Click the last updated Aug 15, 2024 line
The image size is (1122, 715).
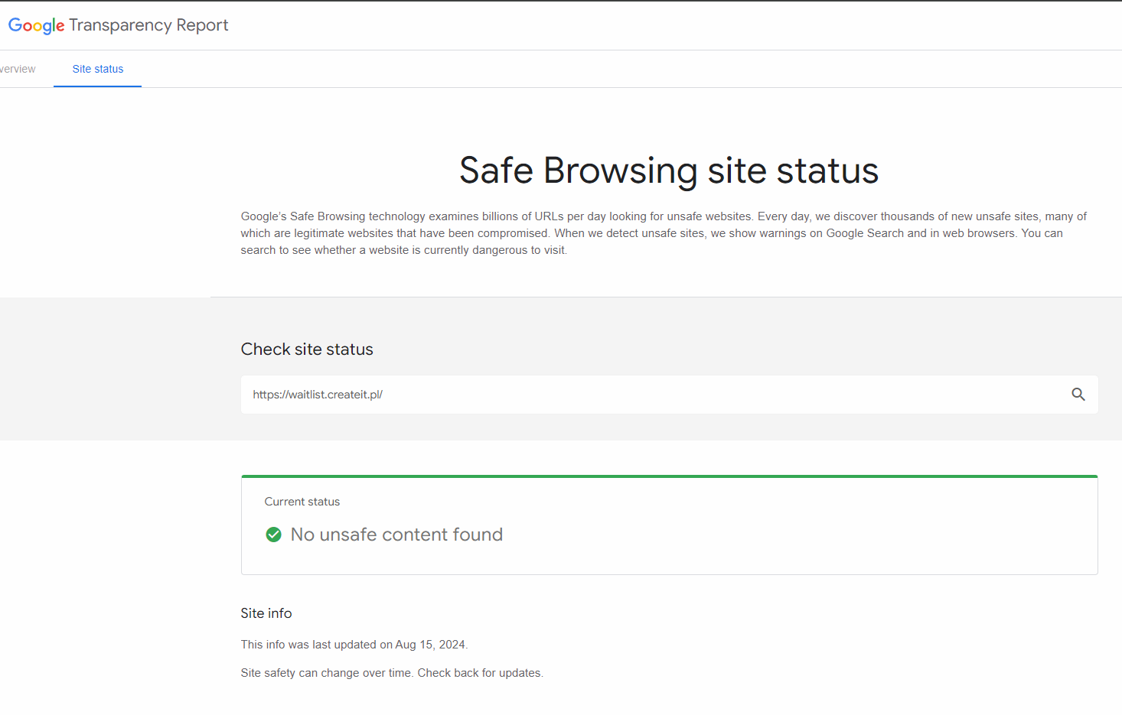pos(354,645)
